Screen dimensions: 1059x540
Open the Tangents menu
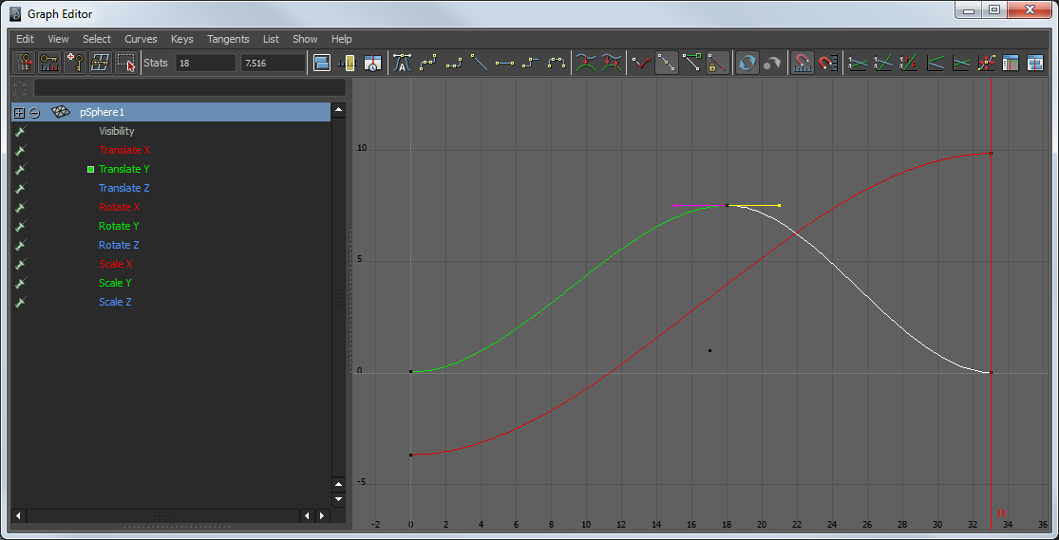228,39
